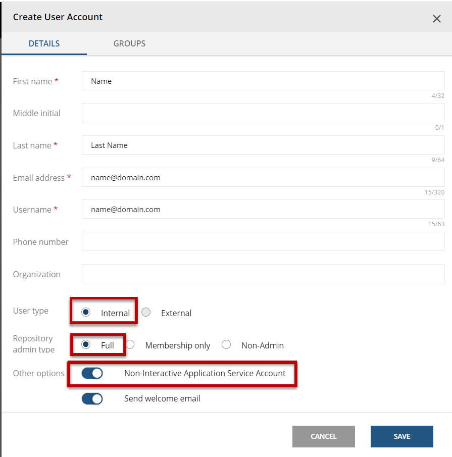The width and height of the screenshot is (452, 457).
Task: Click the CANCEL button
Action: click(323, 436)
